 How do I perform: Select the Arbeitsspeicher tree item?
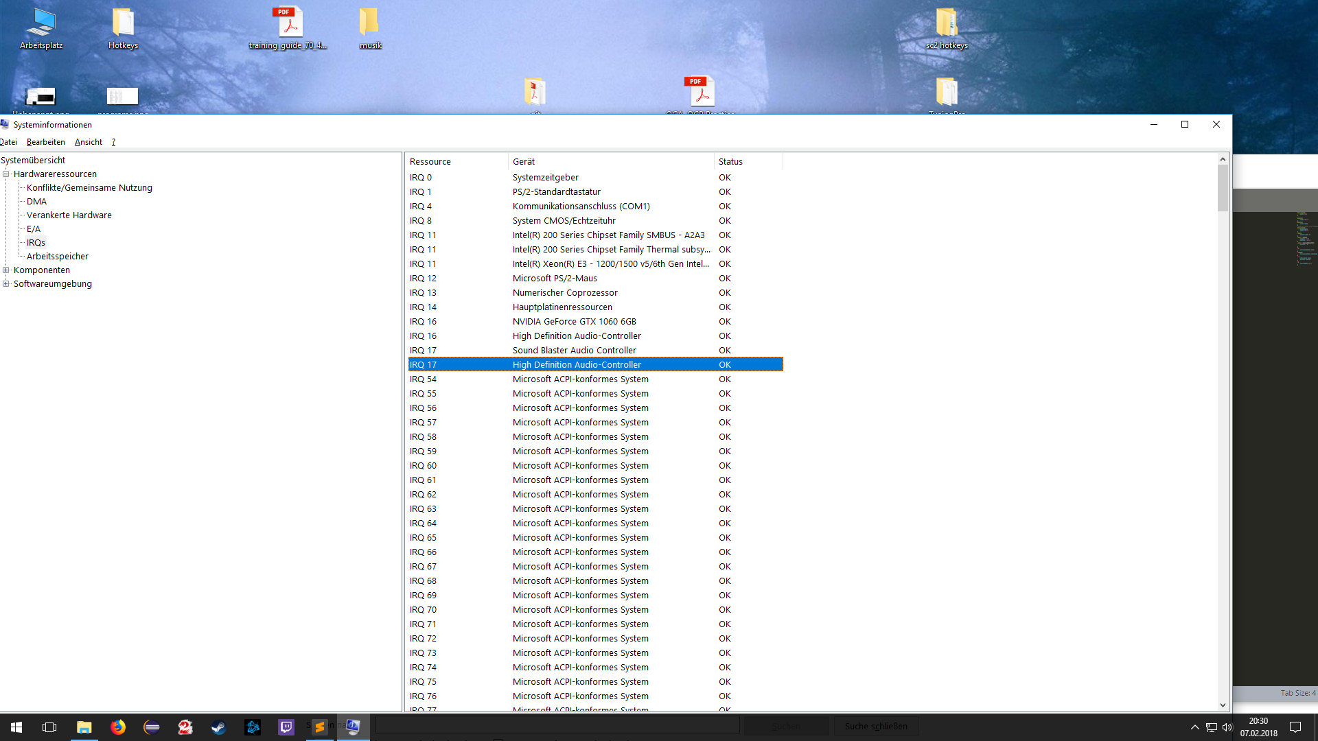click(58, 257)
